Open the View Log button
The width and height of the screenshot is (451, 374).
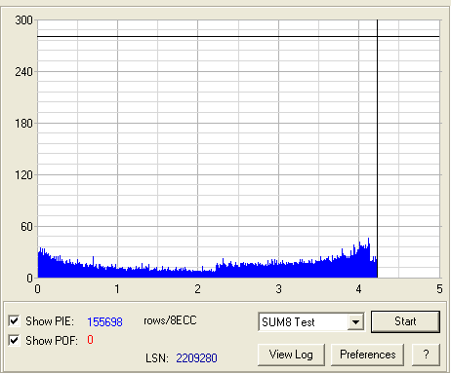(291, 355)
